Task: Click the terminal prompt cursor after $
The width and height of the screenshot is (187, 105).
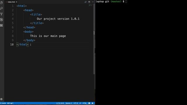Action: coord(126,1)
